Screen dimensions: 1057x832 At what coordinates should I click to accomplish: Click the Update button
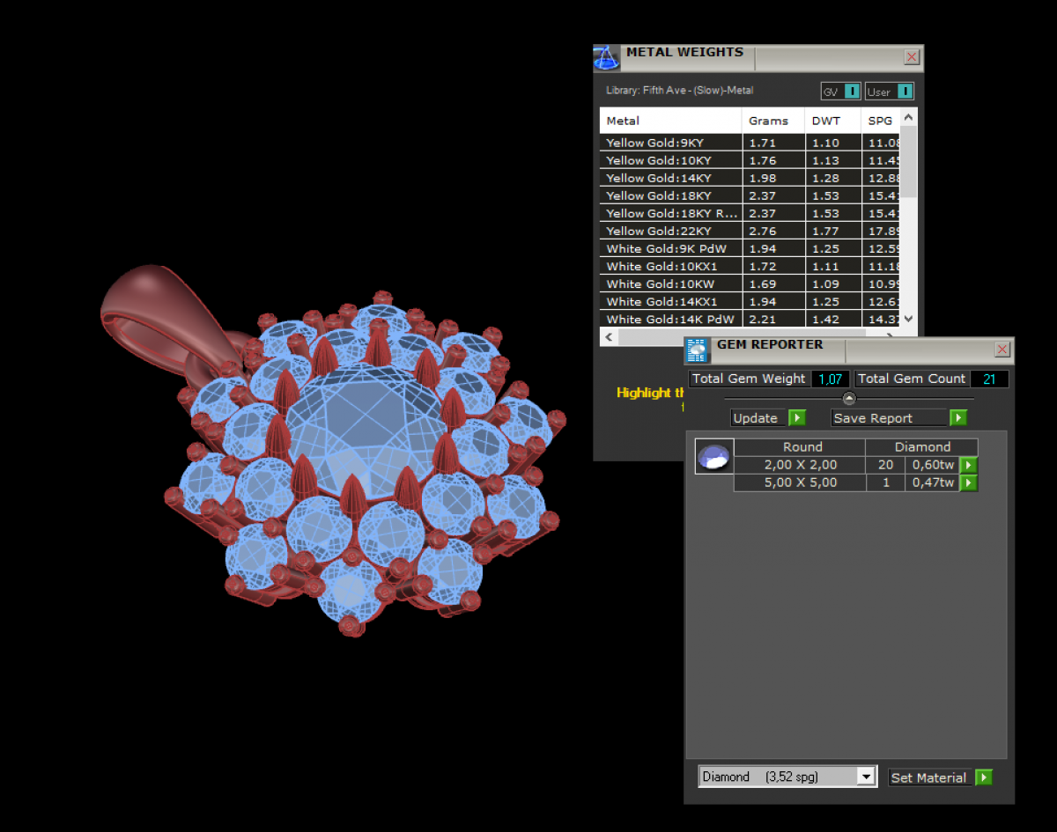coord(767,418)
